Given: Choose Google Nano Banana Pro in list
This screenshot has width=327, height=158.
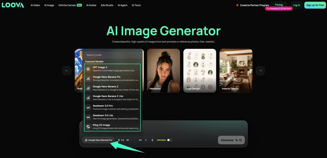Looking at the screenshot, I should [112, 78].
